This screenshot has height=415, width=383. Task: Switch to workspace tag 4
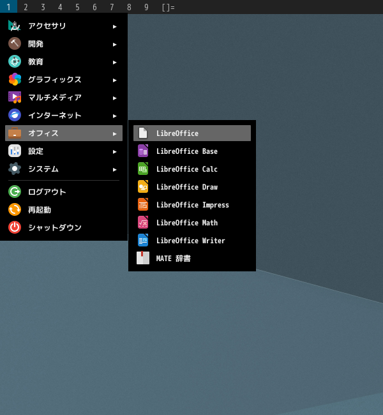click(60, 7)
